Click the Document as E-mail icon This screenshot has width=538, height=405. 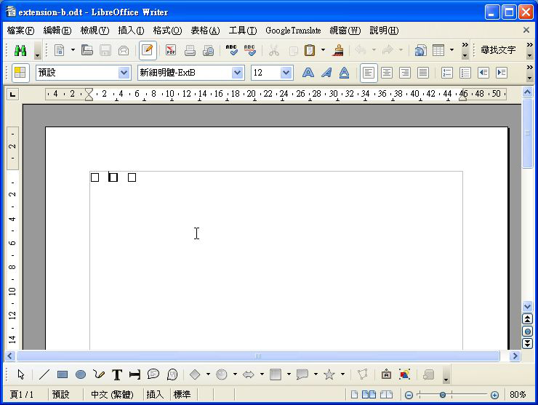[x=124, y=50]
